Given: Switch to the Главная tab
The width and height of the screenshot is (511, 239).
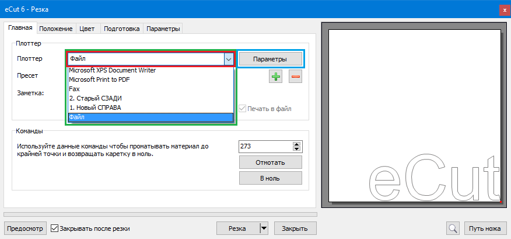Looking at the screenshot, I should (x=20, y=27).
